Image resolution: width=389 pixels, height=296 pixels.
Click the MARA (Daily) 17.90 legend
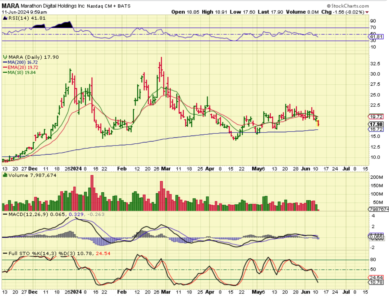click(x=34, y=57)
